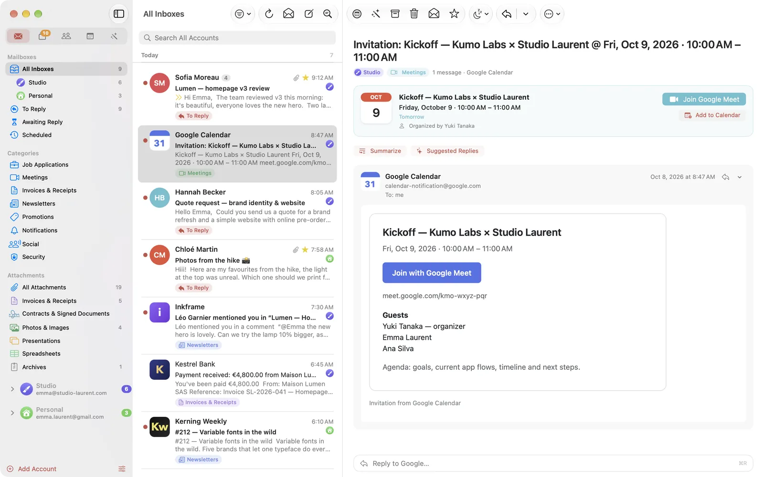Click the circled lines icon left of the sparkle brush

click(x=357, y=14)
